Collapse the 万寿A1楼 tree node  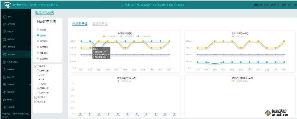click(38, 71)
